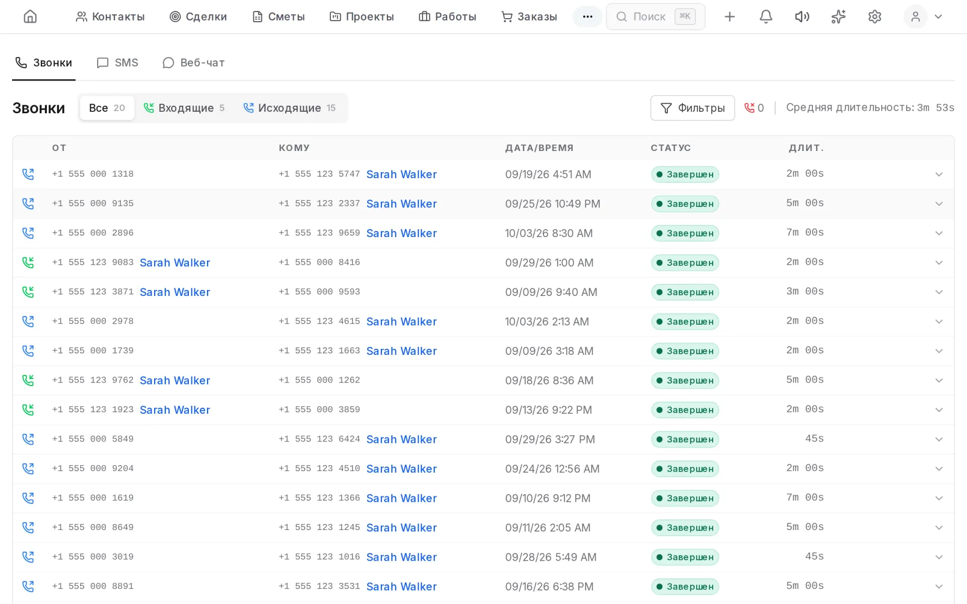Expand the 10/03/26 8:30 AM call row
The height and width of the screenshot is (604, 967).
tap(939, 233)
